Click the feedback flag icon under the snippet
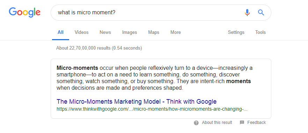Image resolution: width=308 pixels, height=133 pixels. pos(242,123)
